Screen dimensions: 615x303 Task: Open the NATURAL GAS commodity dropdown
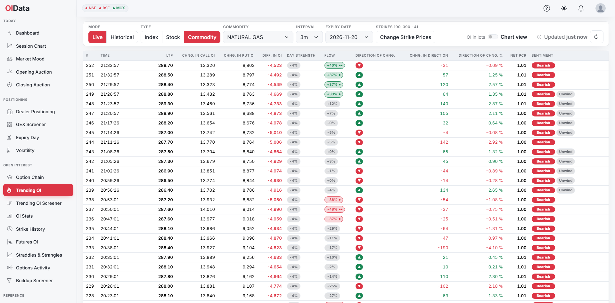click(x=258, y=37)
